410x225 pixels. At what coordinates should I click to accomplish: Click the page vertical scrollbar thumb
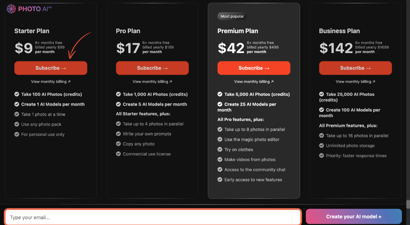408,204
